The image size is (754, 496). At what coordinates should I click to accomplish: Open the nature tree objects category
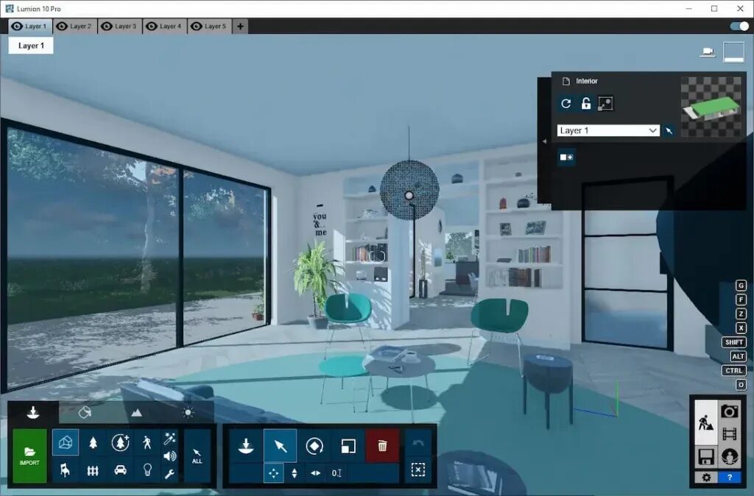pos(94,442)
